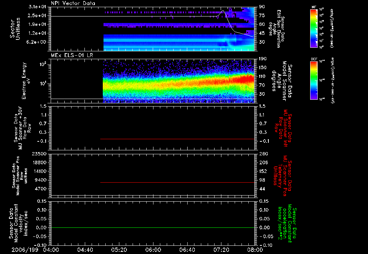Click the DEF rainbow color bar
Viewport: 368px width, 254px height.
pyautogui.click(x=314, y=80)
